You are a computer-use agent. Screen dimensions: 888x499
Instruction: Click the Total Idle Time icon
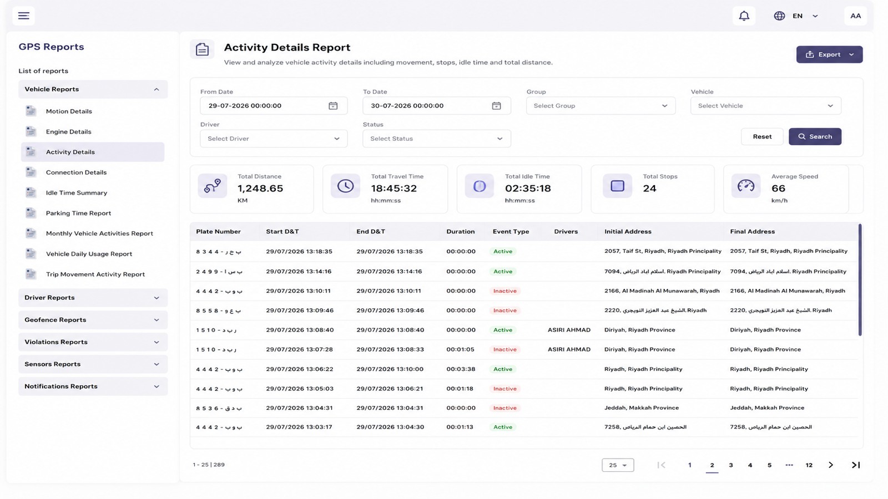(x=480, y=186)
